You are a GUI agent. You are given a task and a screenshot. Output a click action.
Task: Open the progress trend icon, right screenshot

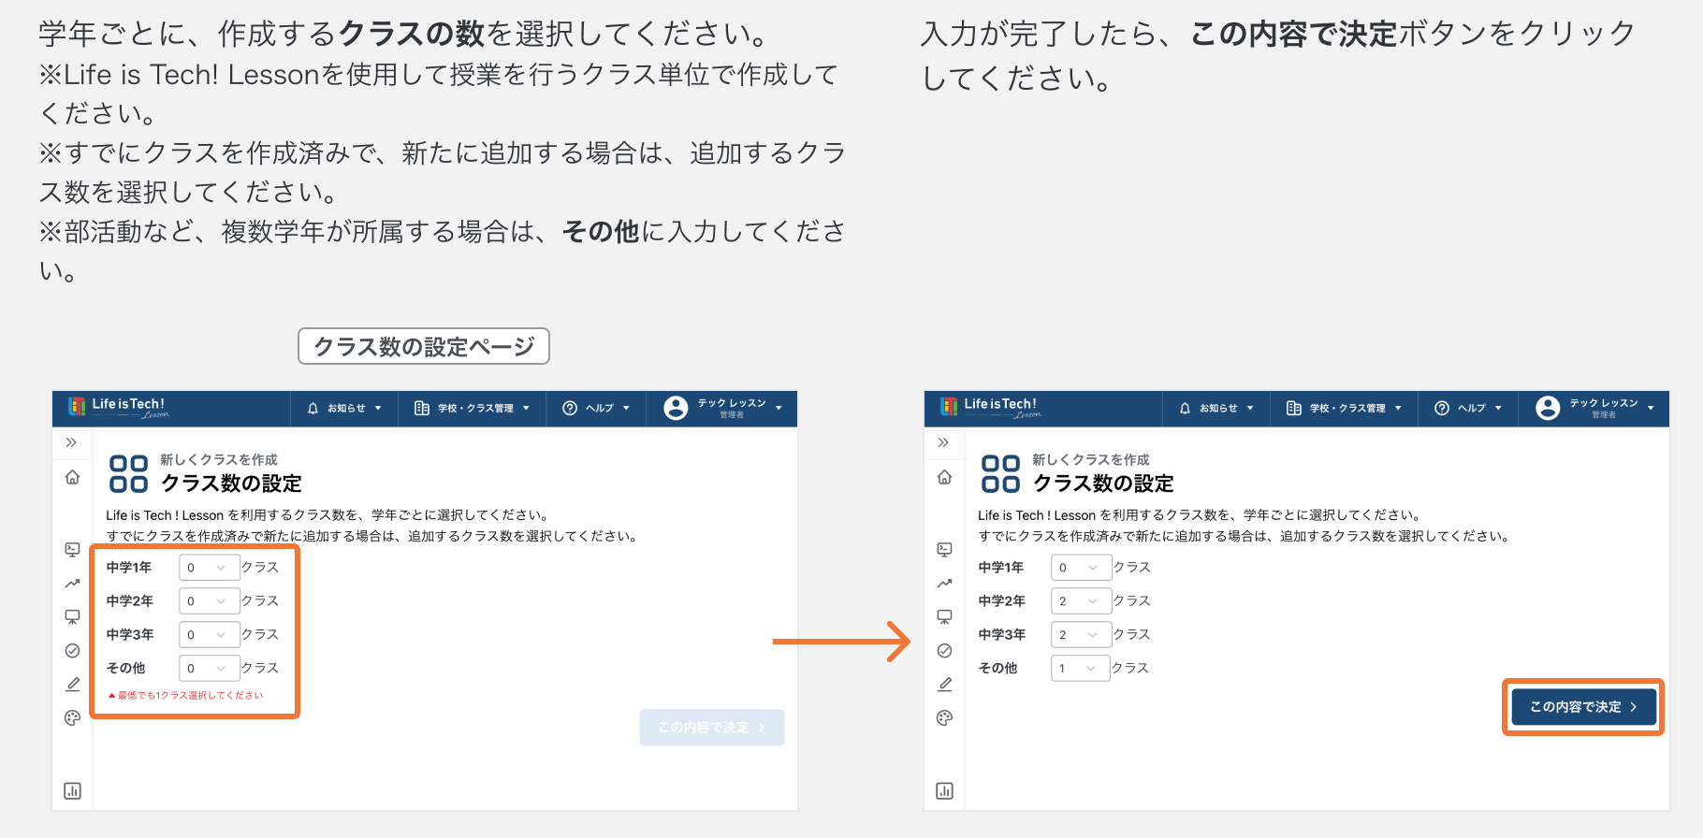(x=944, y=583)
